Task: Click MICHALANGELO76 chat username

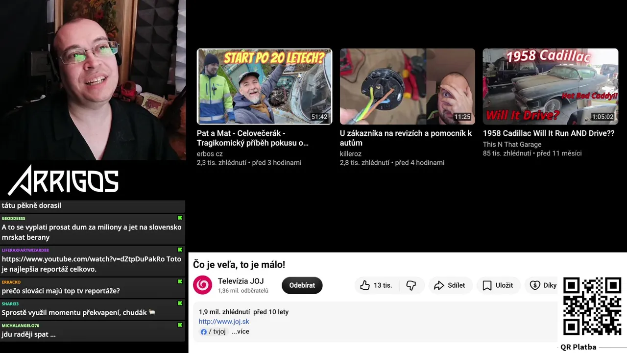Action: (21, 325)
